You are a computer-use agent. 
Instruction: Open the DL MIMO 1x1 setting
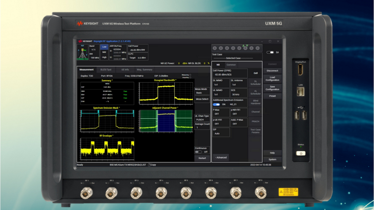[x=221, y=83]
